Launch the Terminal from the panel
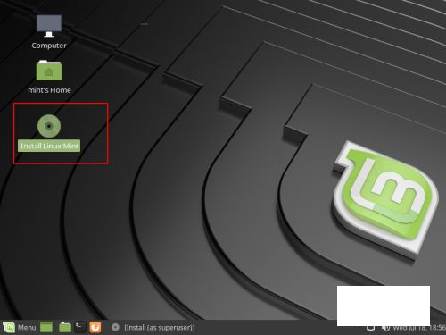446x335 pixels. point(80,327)
